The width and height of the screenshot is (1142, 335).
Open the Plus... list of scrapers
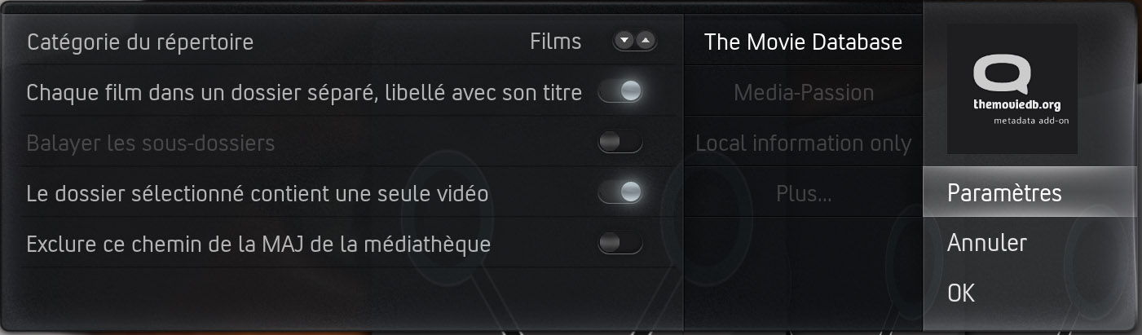(804, 193)
